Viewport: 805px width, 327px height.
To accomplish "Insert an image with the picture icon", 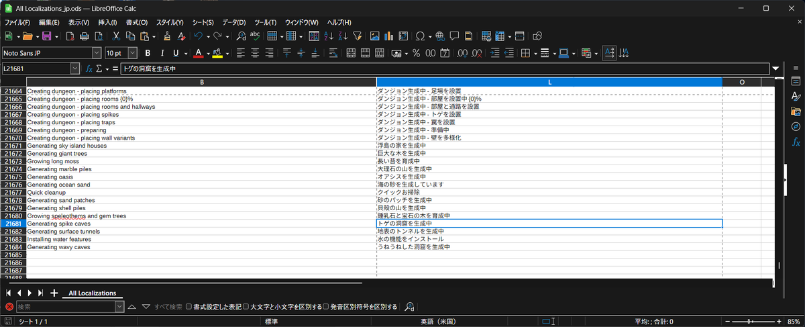I will coord(374,36).
